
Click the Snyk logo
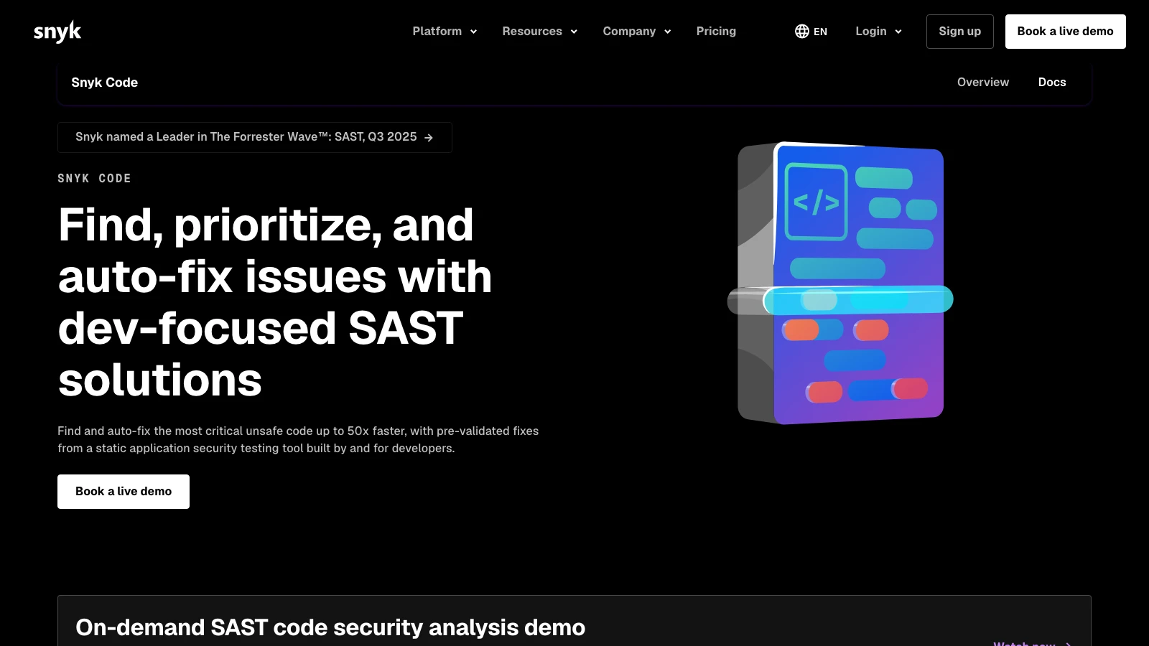57,32
